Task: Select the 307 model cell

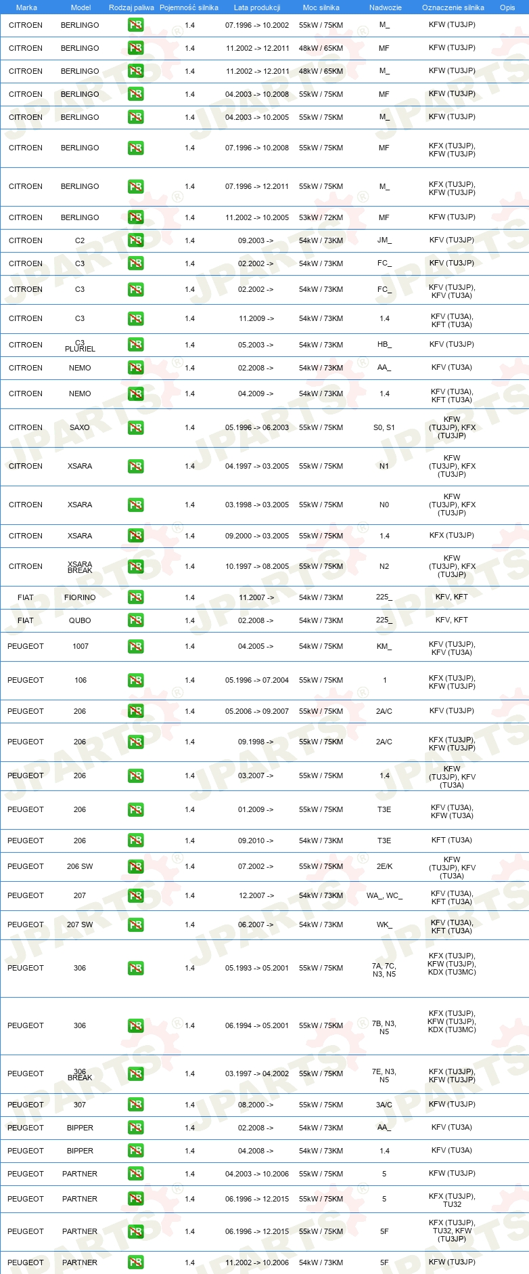Action: point(80,1105)
